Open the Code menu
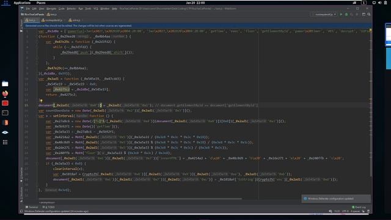Viewport: 391px width, 220px height. click(x=61, y=9)
